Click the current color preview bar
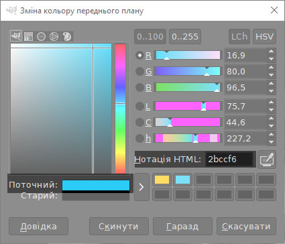 [96, 185]
